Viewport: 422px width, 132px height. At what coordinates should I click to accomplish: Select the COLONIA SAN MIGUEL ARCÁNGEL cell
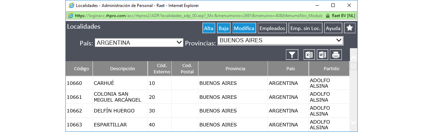pos(120,97)
